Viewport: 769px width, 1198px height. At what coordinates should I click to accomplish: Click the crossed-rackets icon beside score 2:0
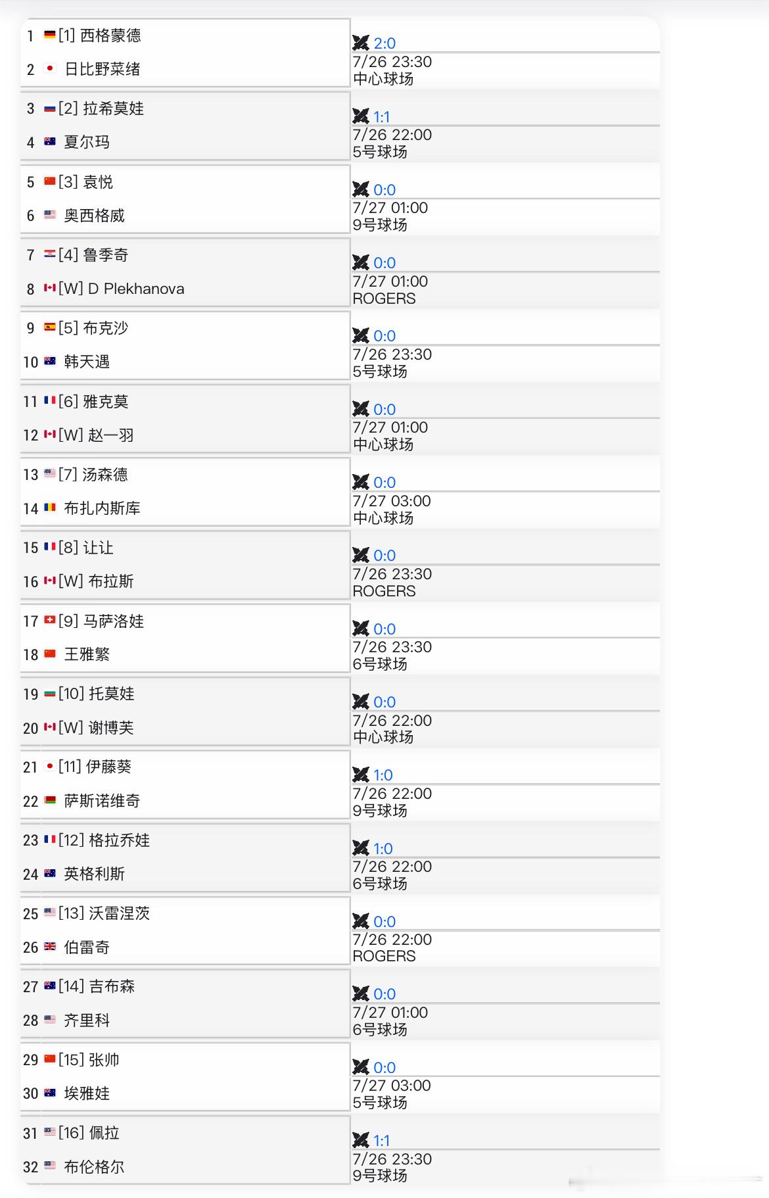pyautogui.click(x=361, y=43)
